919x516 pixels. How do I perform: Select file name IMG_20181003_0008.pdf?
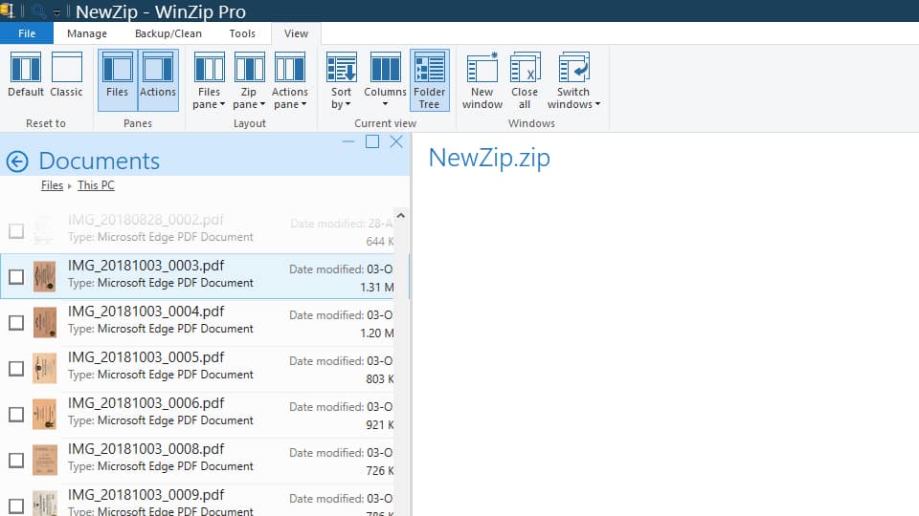click(x=146, y=449)
